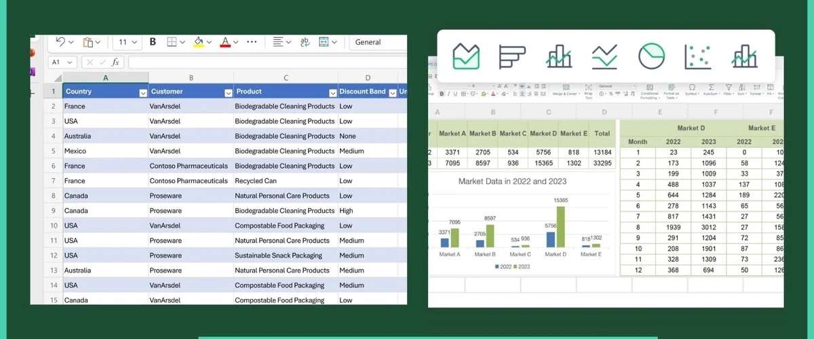
Task: Click the Filter funnel button
Action: point(729,91)
